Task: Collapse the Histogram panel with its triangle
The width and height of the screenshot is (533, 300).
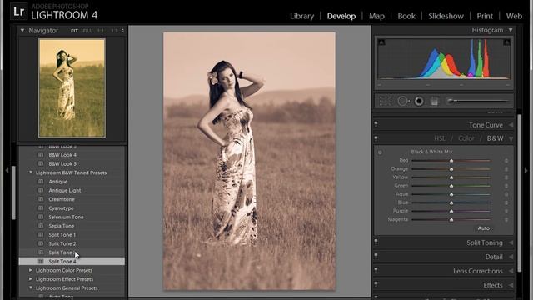Action: click(511, 30)
